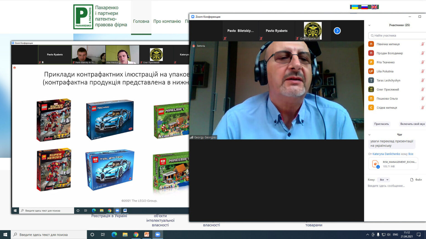Click microphone icon in system tray
This screenshot has height=239, width=426.
pyautogui.click(x=378, y=235)
